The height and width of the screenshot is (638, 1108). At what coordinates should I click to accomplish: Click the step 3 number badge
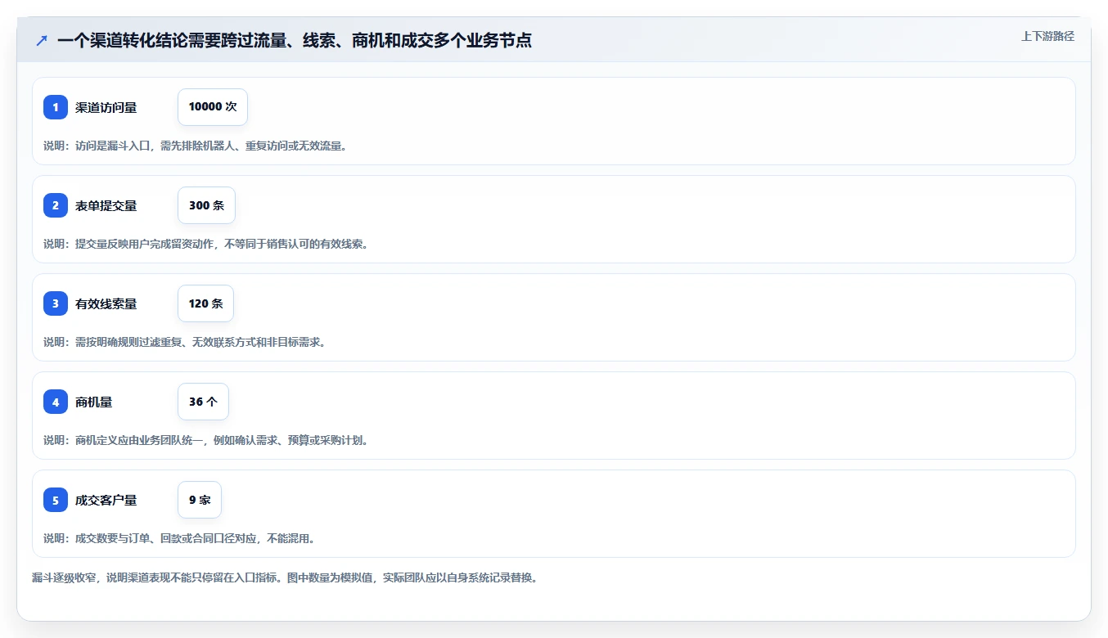(56, 303)
